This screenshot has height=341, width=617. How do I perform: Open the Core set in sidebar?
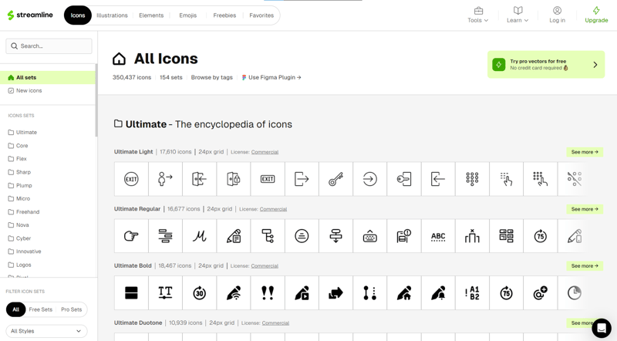click(18, 146)
